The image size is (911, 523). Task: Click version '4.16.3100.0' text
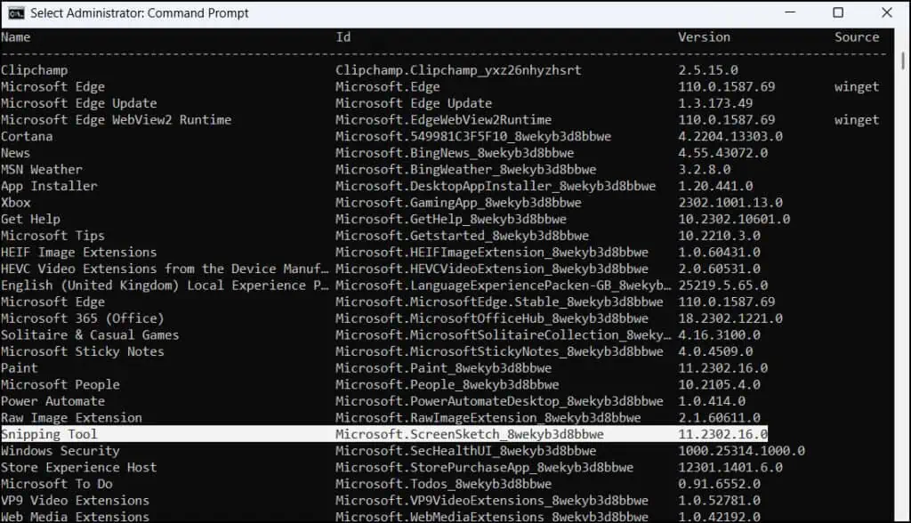pyautogui.click(x=719, y=335)
